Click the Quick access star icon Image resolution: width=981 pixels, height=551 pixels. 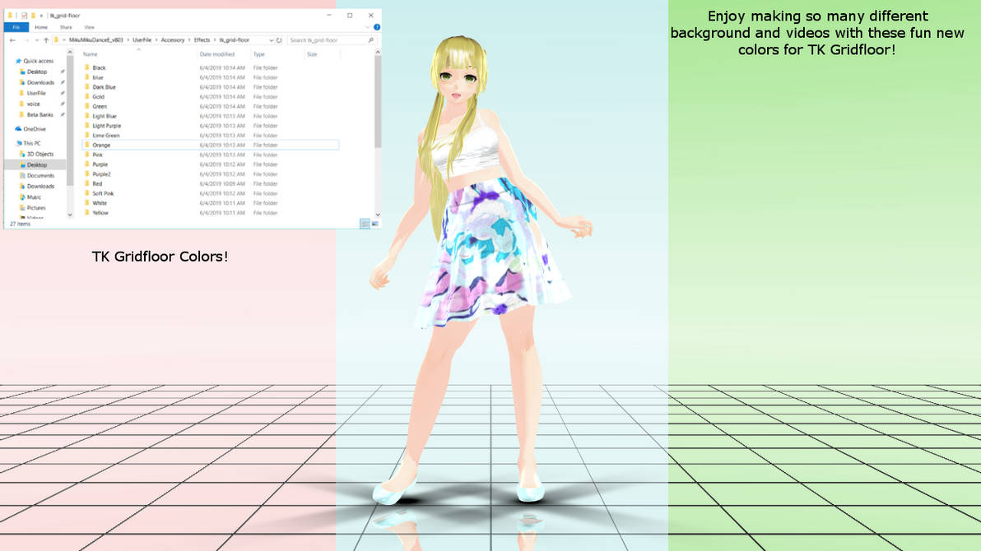pos(18,61)
